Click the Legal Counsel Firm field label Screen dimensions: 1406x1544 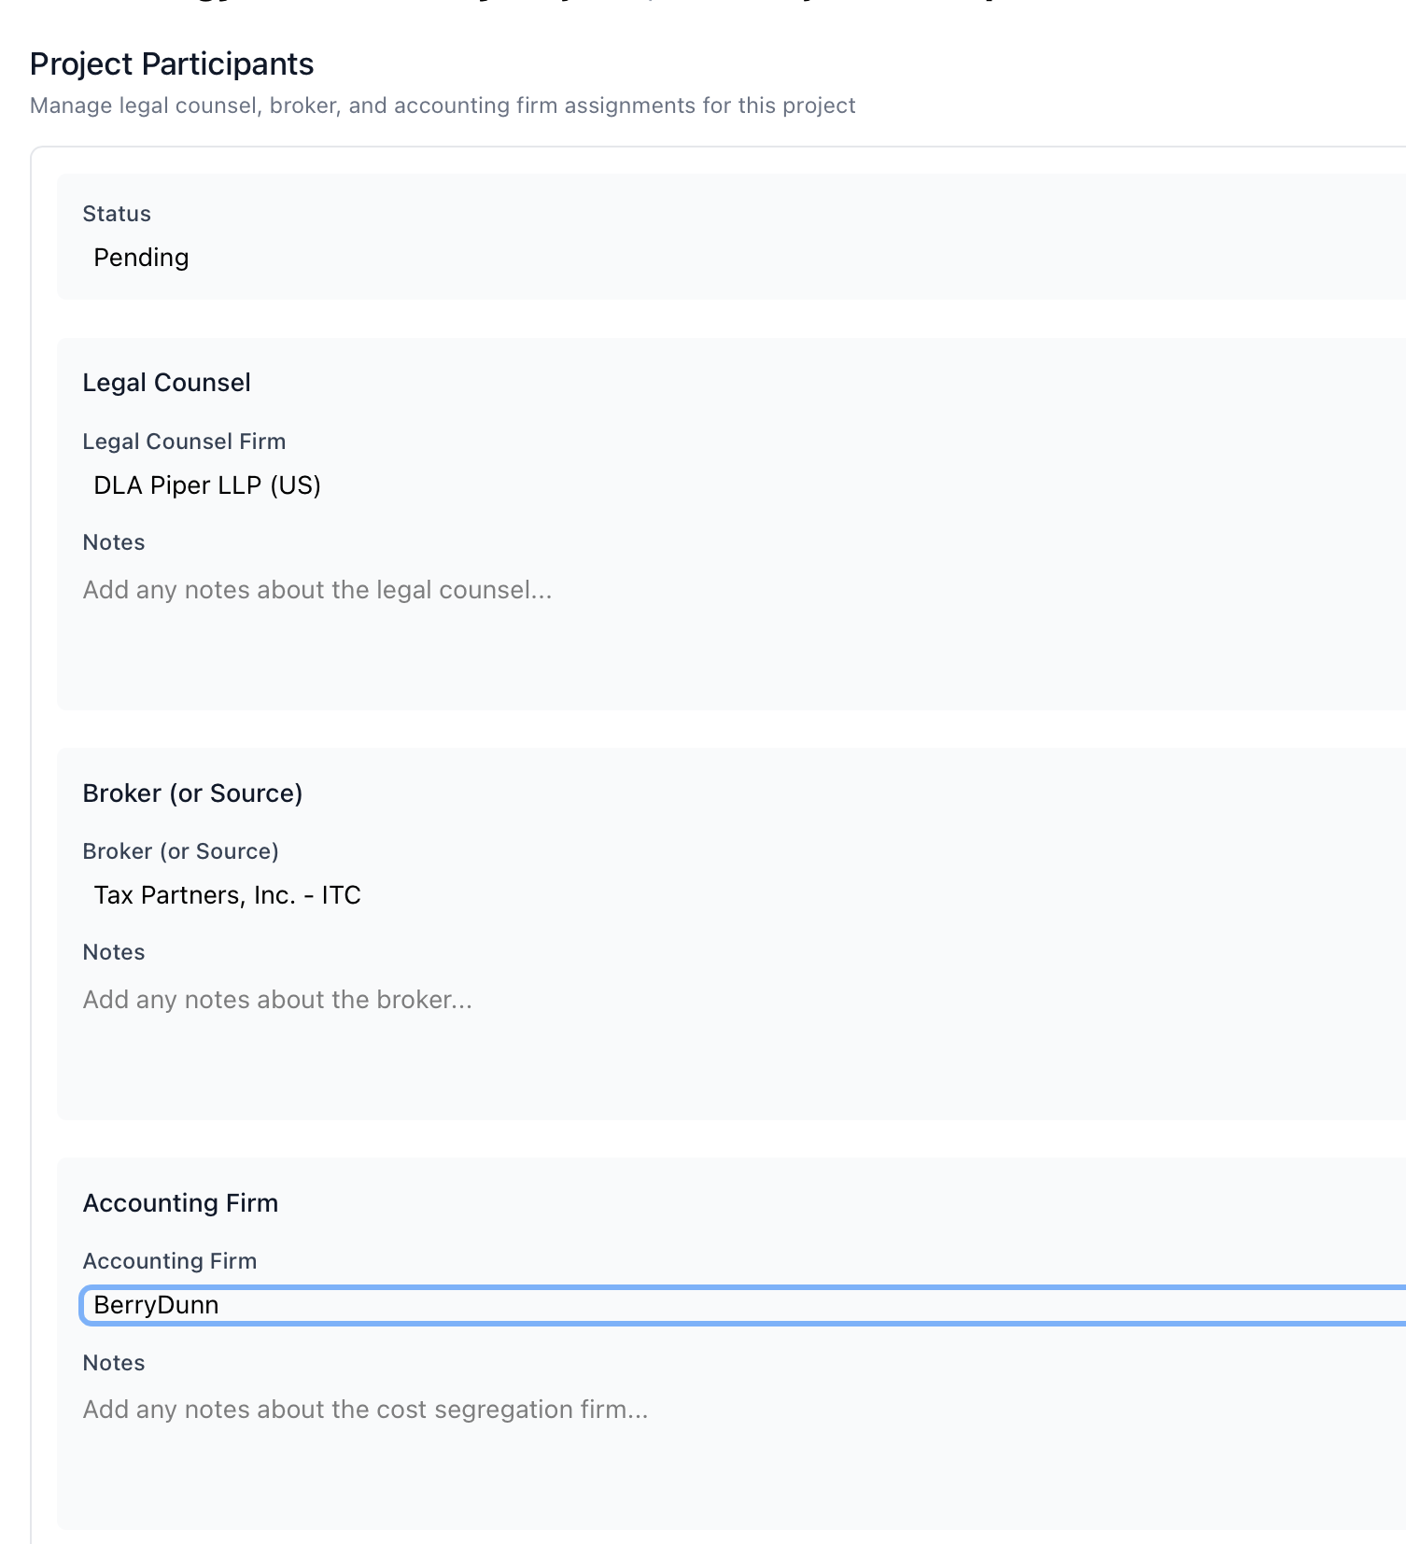pyautogui.click(x=184, y=442)
